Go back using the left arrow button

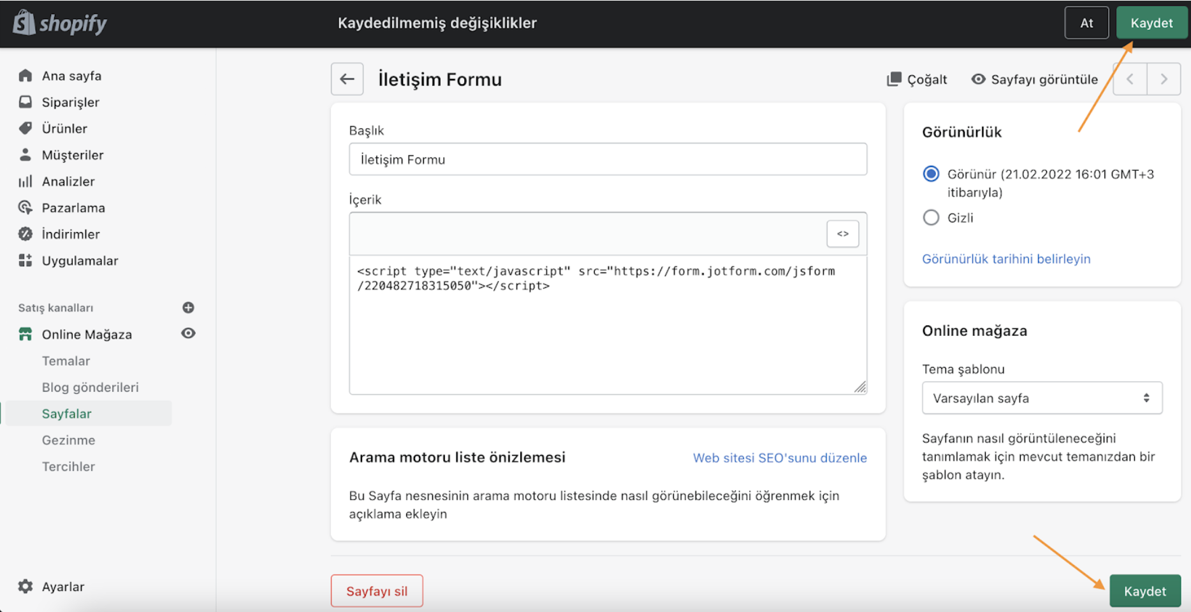point(347,79)
